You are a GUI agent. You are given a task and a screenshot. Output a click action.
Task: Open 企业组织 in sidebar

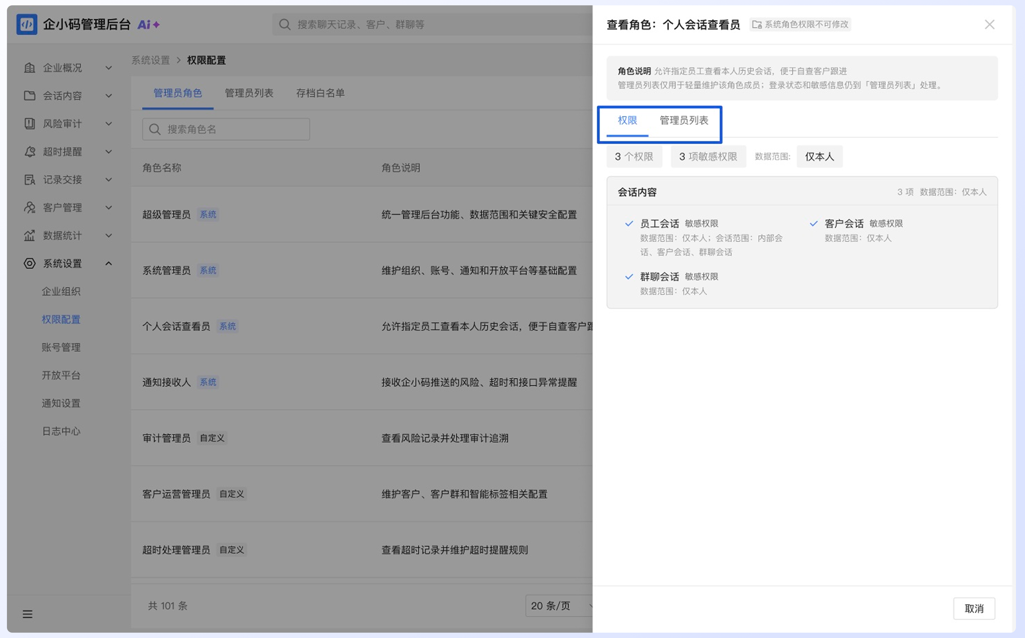[x=61, y=291]
